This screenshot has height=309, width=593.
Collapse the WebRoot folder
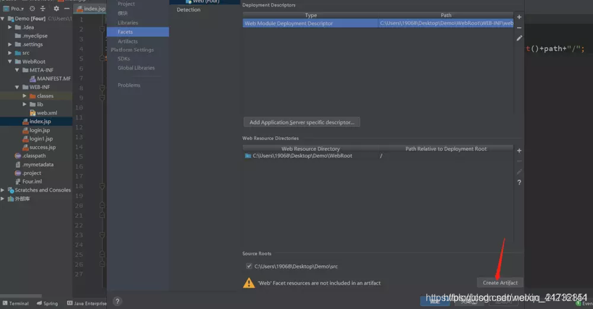(x=10, y=61)
